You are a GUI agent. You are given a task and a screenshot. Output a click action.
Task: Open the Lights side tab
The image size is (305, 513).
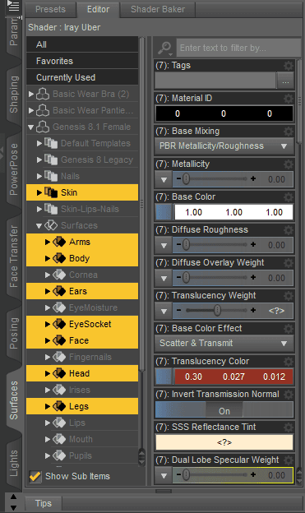coord(14,464)
